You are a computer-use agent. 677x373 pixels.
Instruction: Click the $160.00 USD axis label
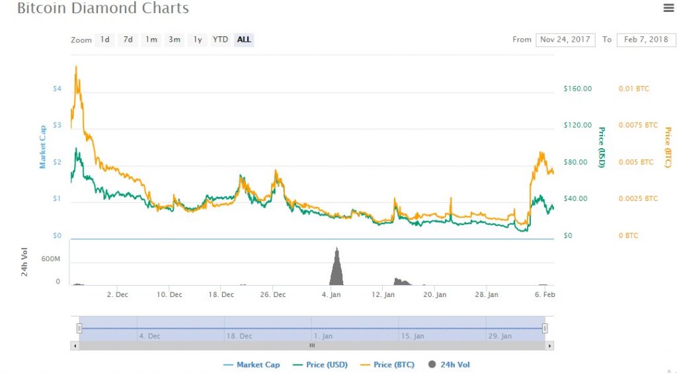click(578, 89)
